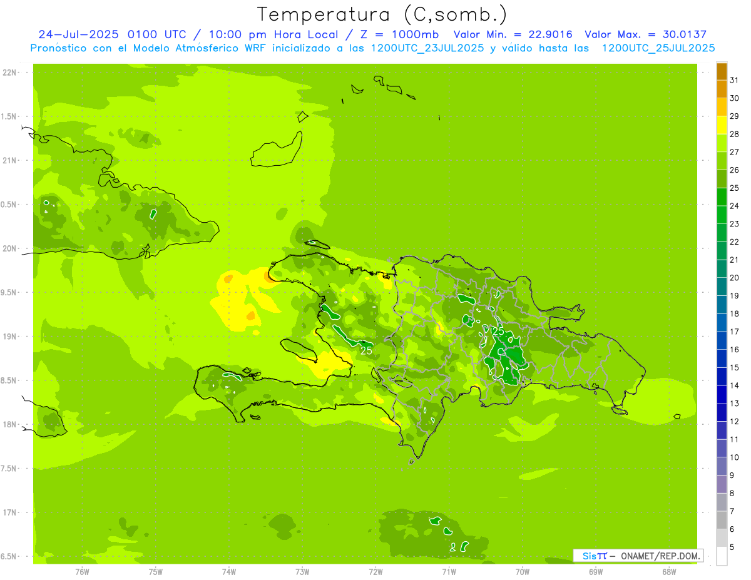Image resolution: width=751 pixels, height=580 pixels.
Task: Click the 69W longitude label
Action: pos(596,572)
